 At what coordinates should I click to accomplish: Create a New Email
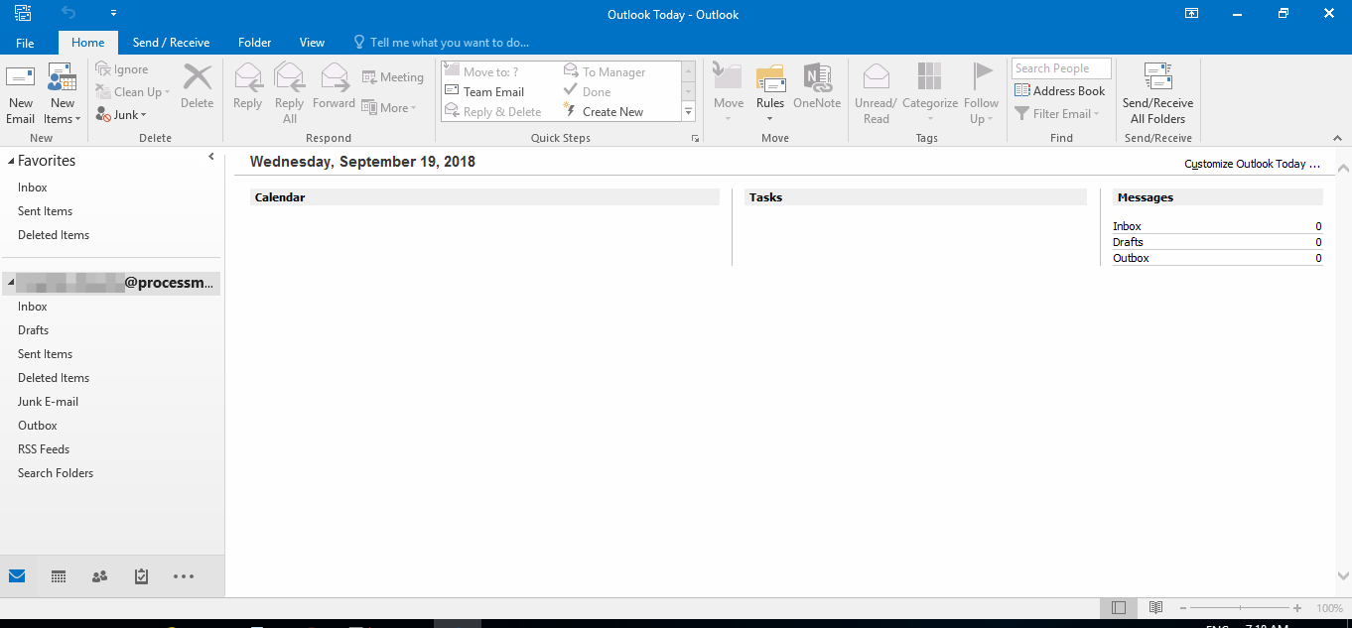pos(20,94)
